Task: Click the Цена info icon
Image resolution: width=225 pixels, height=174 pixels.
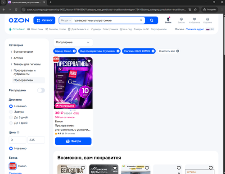Action: pyautogui.click(x=18, y=133)
